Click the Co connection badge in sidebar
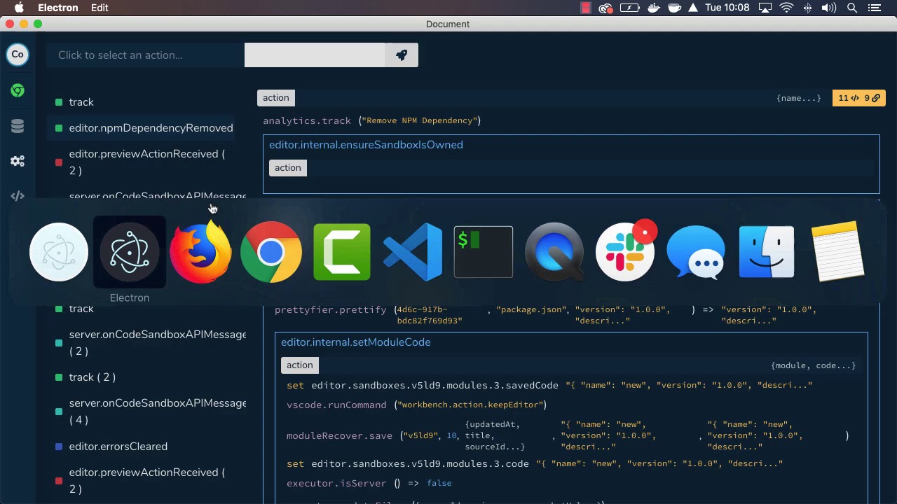This screenshot has height=504, width=897. (x=18, y=54)
